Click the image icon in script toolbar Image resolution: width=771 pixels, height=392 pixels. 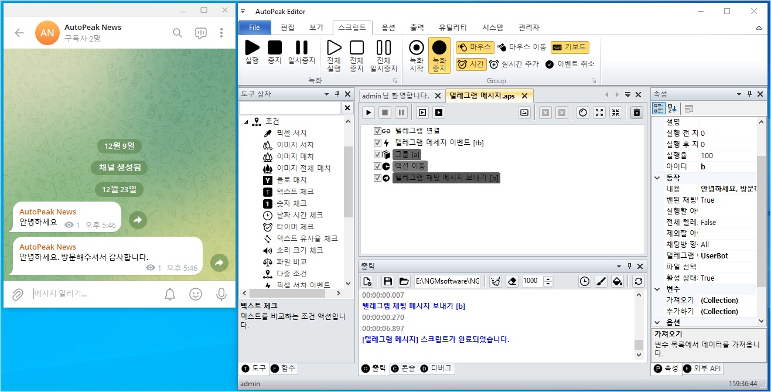[x=524, y=113]
